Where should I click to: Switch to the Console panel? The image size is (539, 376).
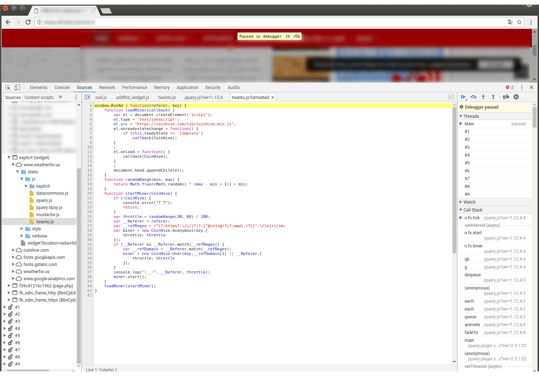coord(62,87)
